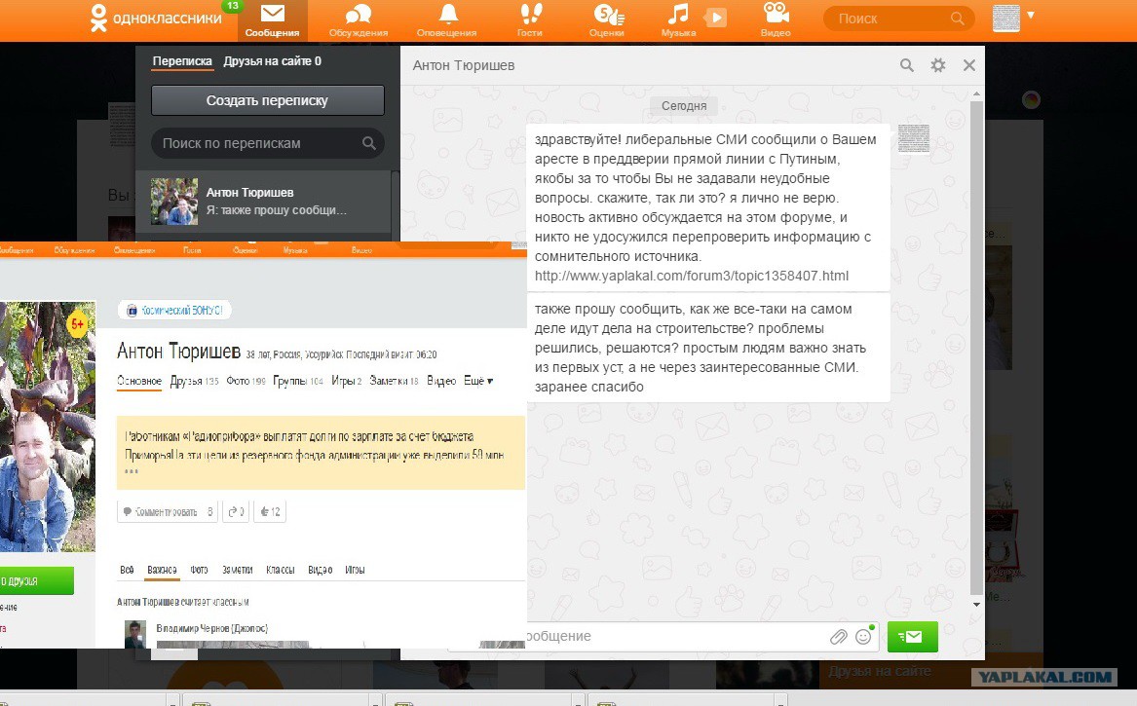This screenshot has height=706, width=1137.
Task: Select the Заметки feed filter
Action: click(x=237, y=570)
